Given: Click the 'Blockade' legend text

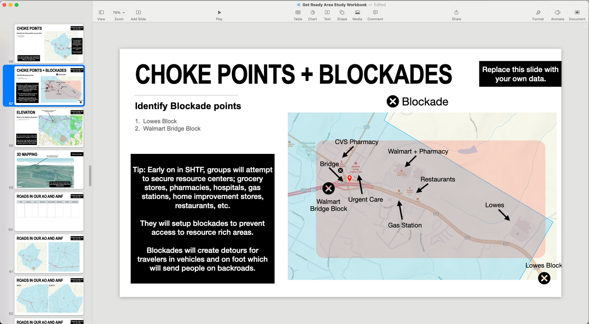Looking at the screenshot, I should click(x=425, y=102).
